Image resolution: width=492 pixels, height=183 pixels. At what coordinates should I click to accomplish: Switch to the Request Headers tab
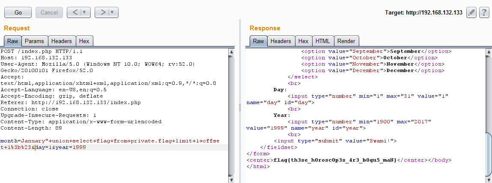pos(62,41)
